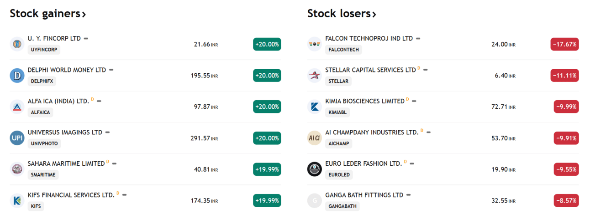Click the Kimia Biosciences K logo
The width and height of the screenshot is (590, 219).
tap(315, 107)
